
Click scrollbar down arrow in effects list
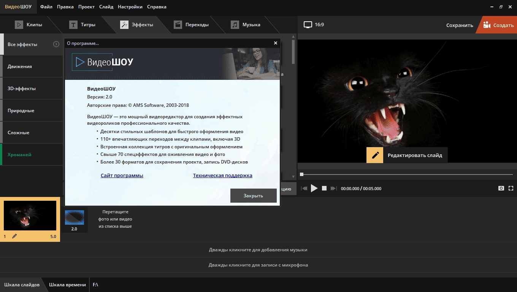tap(293, 177)
